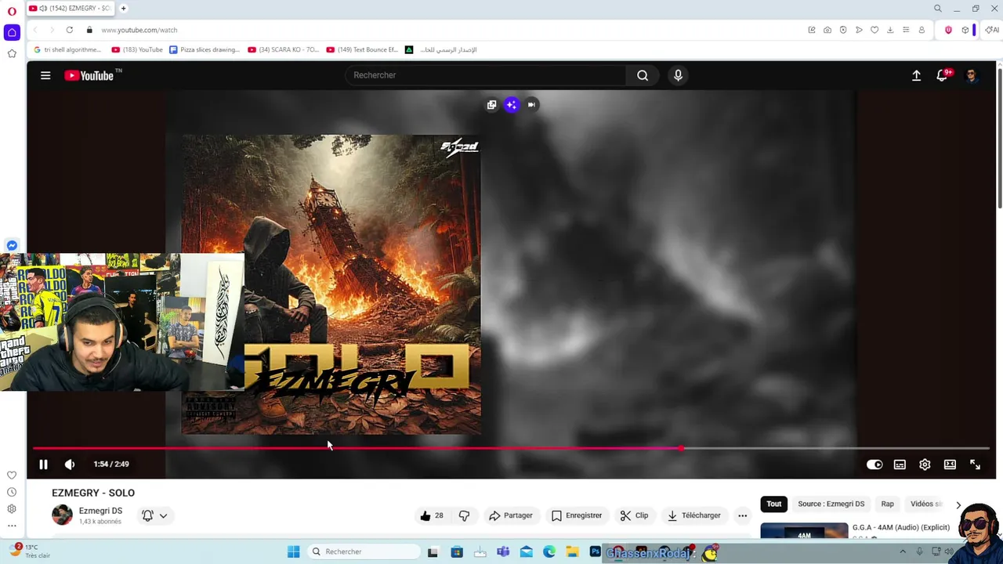Viewport: 1003px width, 564px height.
Task: Click Enregistrer to save the video
Action: coord(577,515)
